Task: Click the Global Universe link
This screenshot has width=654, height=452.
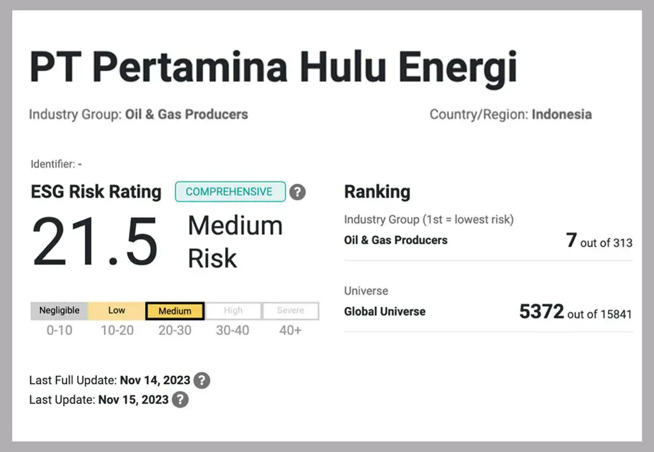Action: click(x=384, y=311)
